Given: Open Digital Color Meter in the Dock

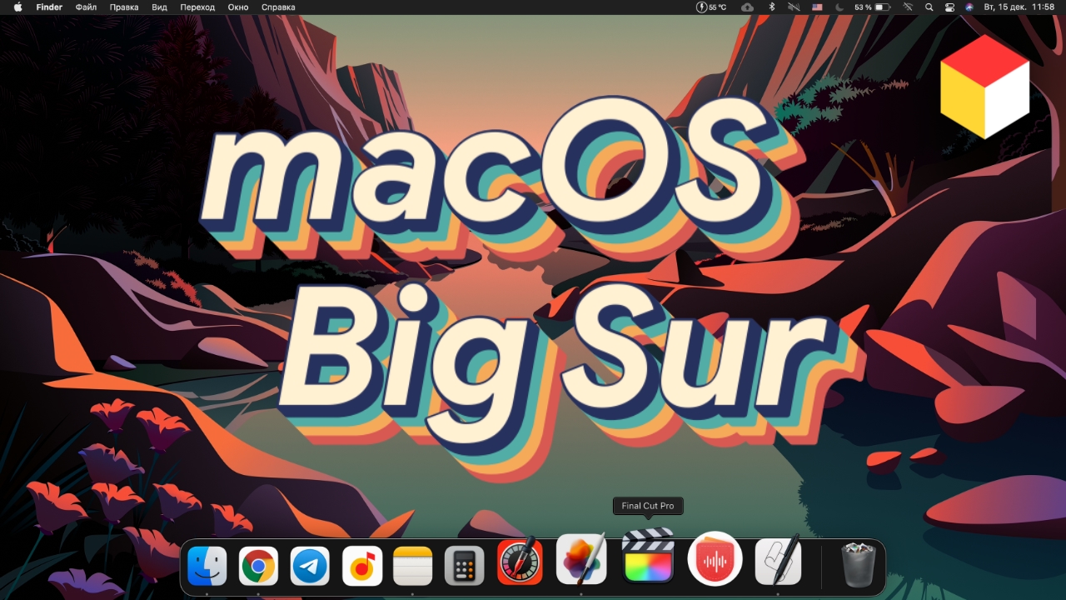Looking at the screenshot, I should tap(519, 561).
